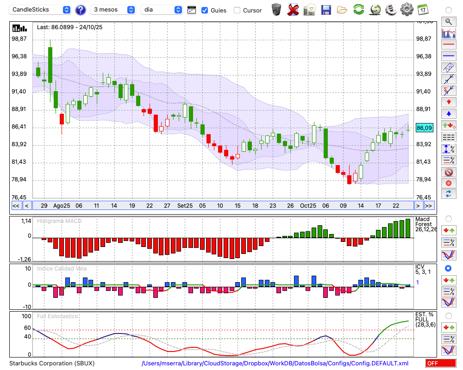The height and width of the screenshot is (370, 463).
Task: Click the camera snapshot icon
Action: coord(309,9)
